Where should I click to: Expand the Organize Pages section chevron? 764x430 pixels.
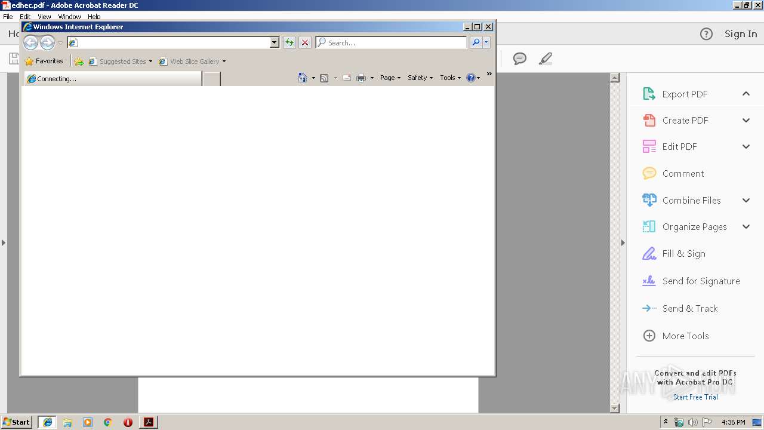pos(746,226)
